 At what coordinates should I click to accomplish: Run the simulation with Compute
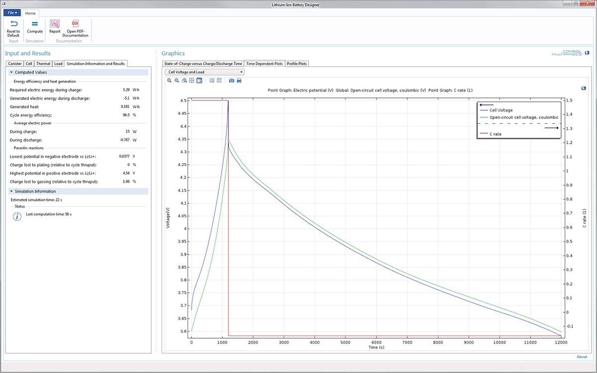(35, 24)
